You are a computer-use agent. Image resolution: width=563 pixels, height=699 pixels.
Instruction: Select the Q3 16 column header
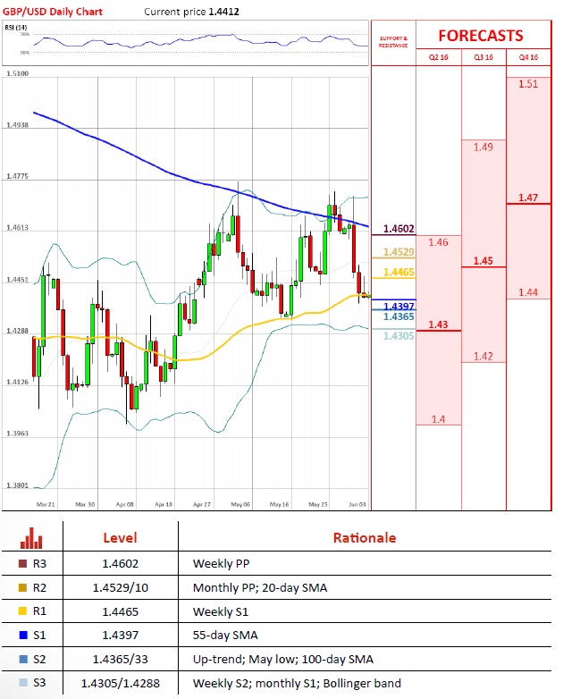click(x=483, y=57)
